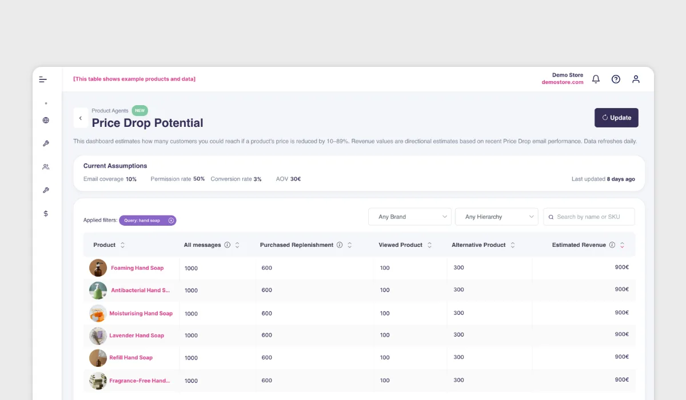Click Antibacterial Hand Soap's 100 viewed value
Screen dimensions: 686x400
385,290
